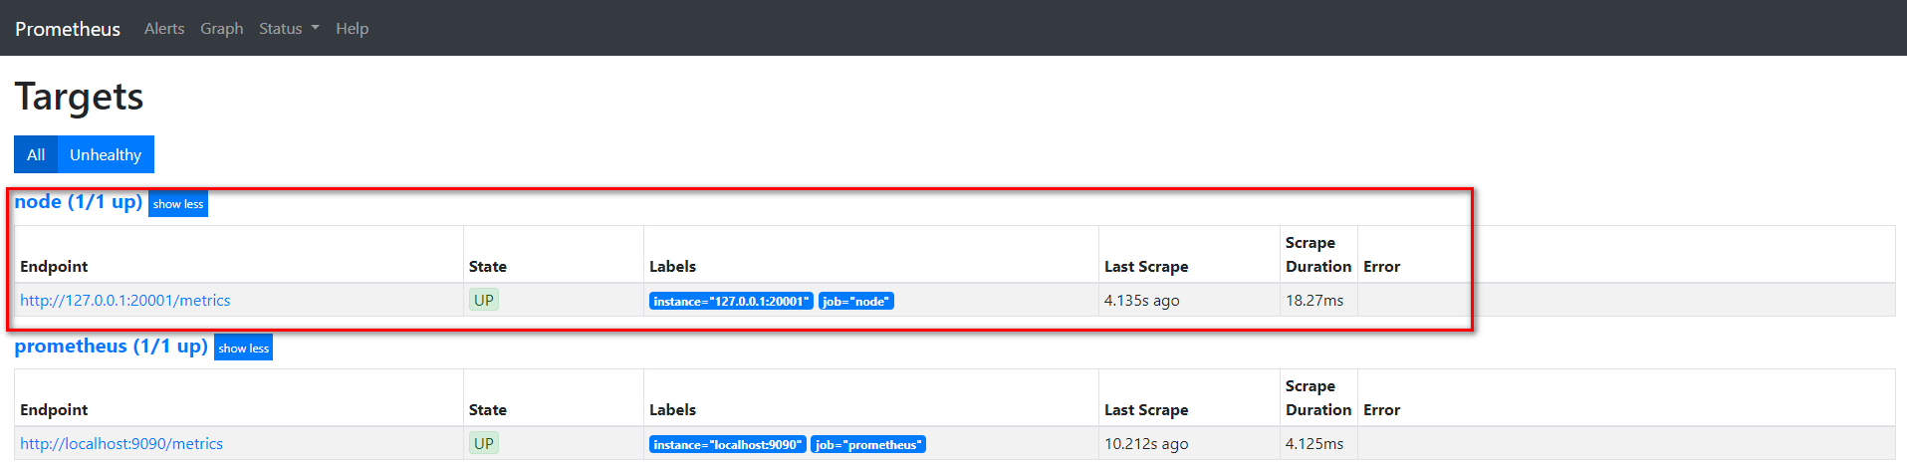Open the prometheus (1/1 up) job heading
The width and height of the screenshot is (1907, 465).
111,346
